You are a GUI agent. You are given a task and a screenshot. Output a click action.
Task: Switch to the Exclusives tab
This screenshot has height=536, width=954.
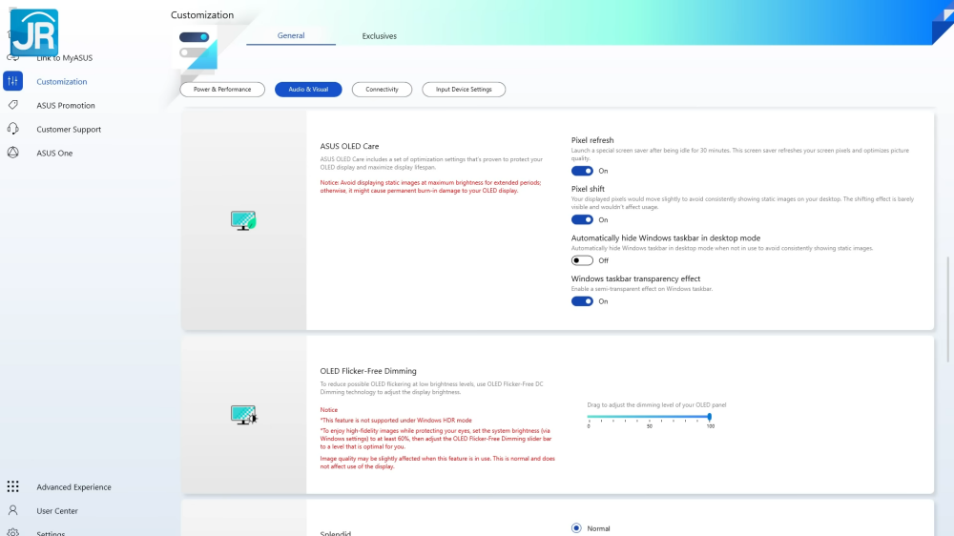tap(379, 36)
